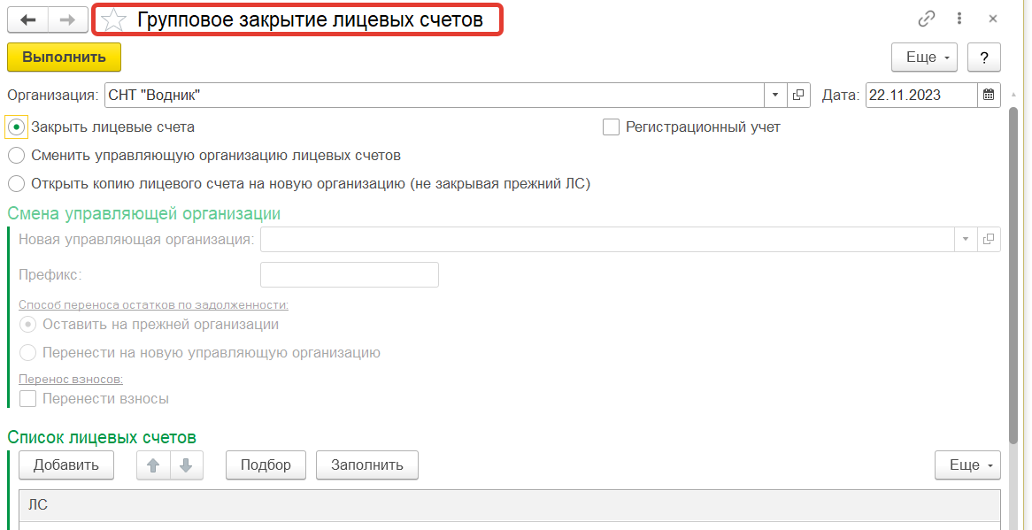
Task: Tick the Перенести взносы checkbox
Action: tap(27, 398)
